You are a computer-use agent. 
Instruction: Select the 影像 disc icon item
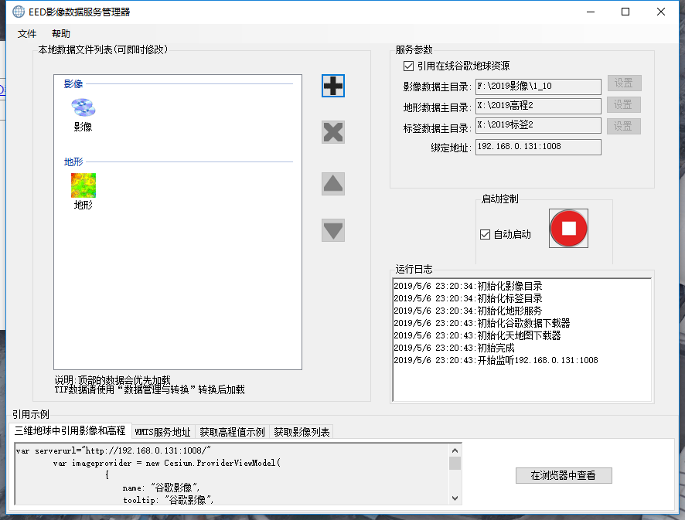(83, 108)
